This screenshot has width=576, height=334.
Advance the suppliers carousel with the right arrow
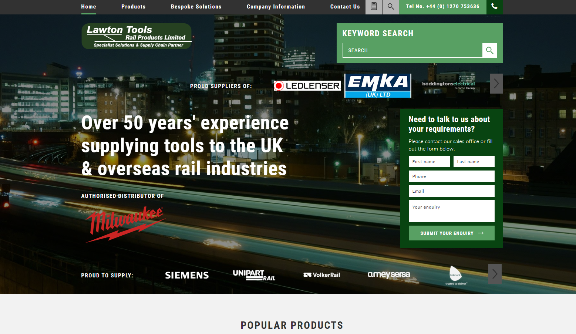pos(496,84)
